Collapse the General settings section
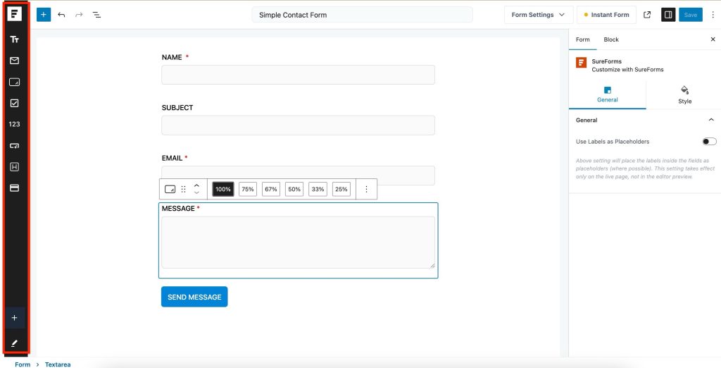The image size is (721, 368). tap(711, 121)
